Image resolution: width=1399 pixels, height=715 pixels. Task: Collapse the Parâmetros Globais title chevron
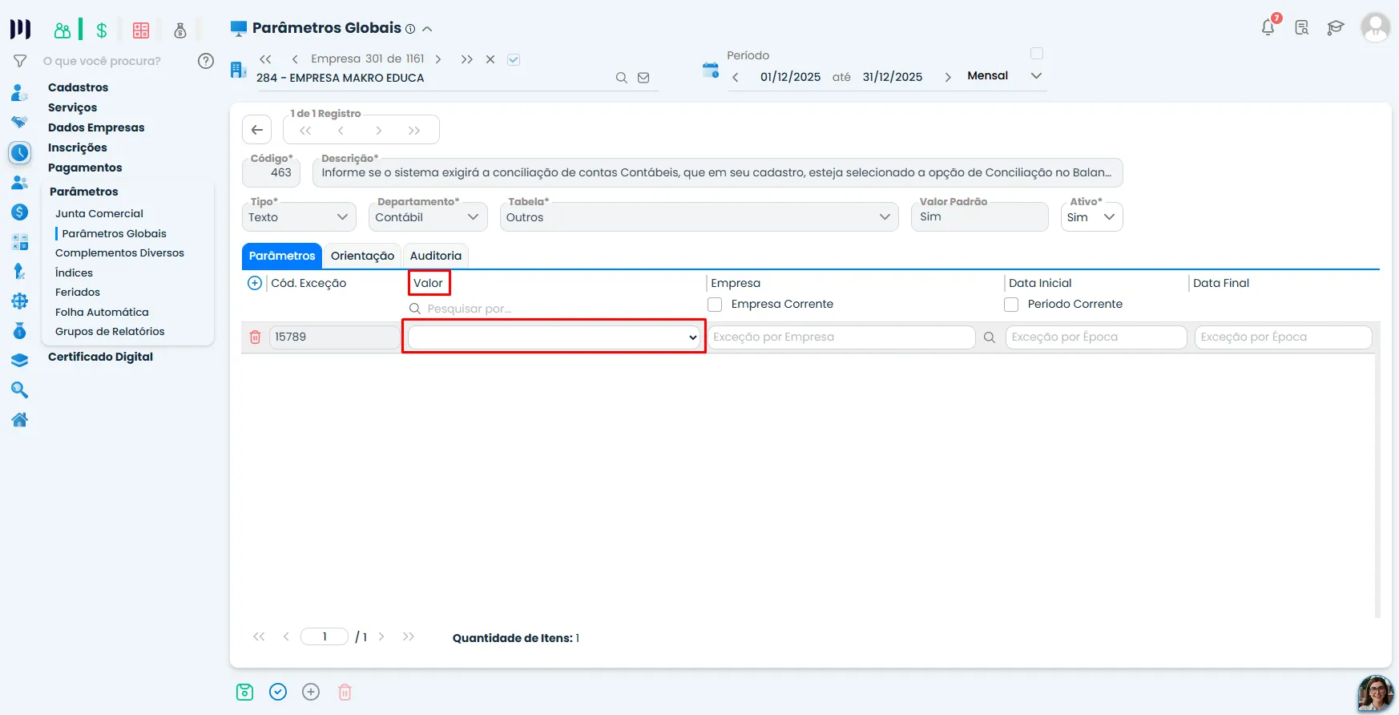coord(427,29)
